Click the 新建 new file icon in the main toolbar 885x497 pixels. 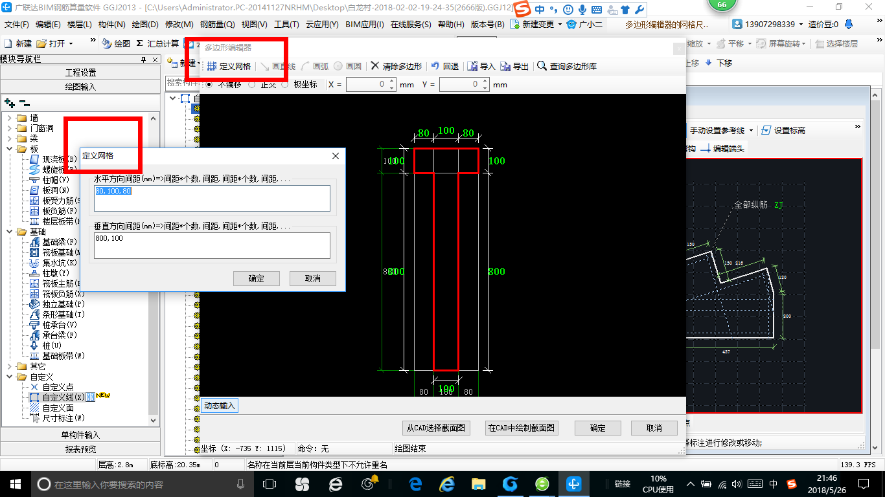[8, 43]
